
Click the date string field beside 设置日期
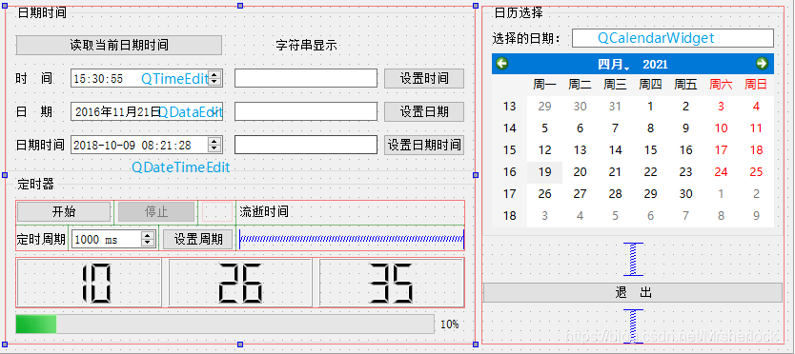(x=306, y=111)
